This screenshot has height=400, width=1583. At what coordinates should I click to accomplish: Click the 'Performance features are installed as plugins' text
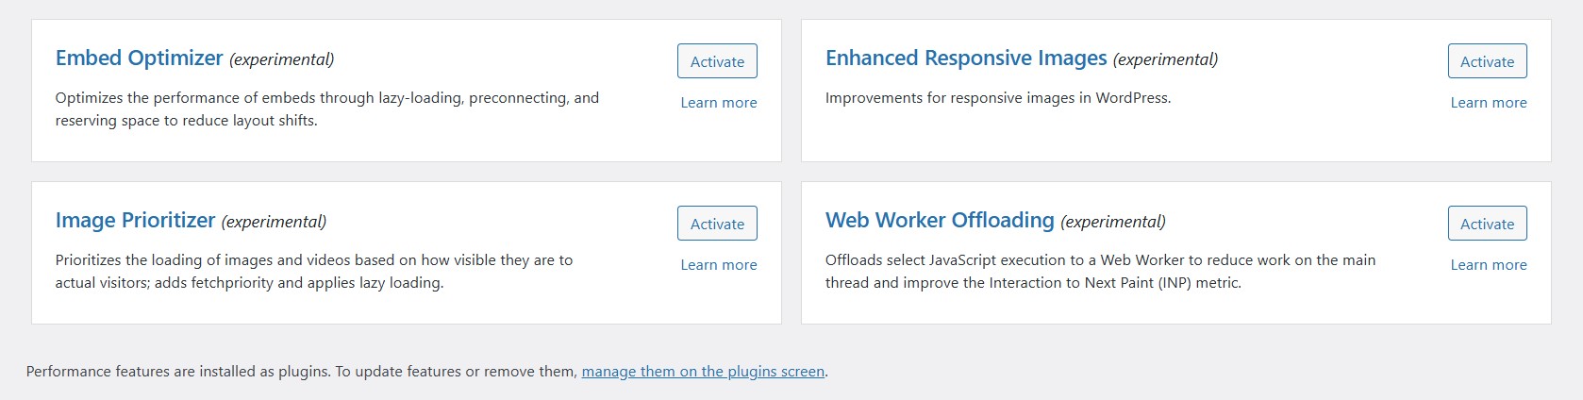178,372
